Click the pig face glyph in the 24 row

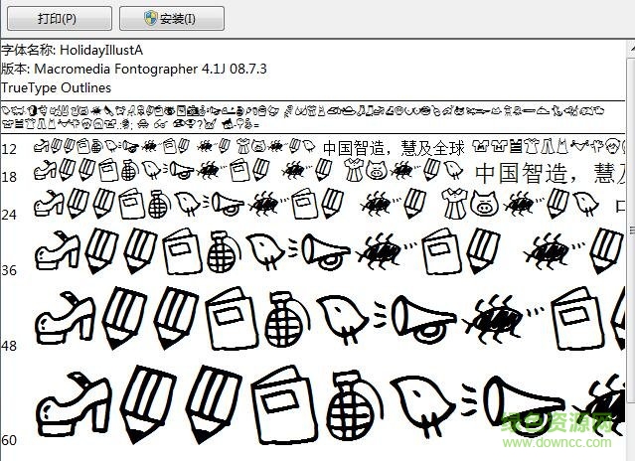coord(485,204)
